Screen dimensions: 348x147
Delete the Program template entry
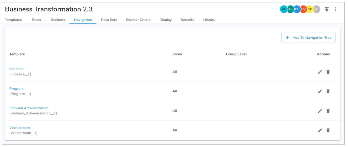coord(328,91)
